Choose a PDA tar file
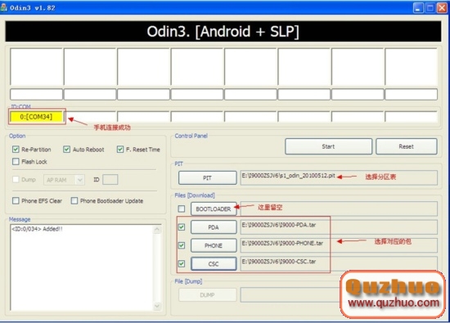 (x=214, y=227)
